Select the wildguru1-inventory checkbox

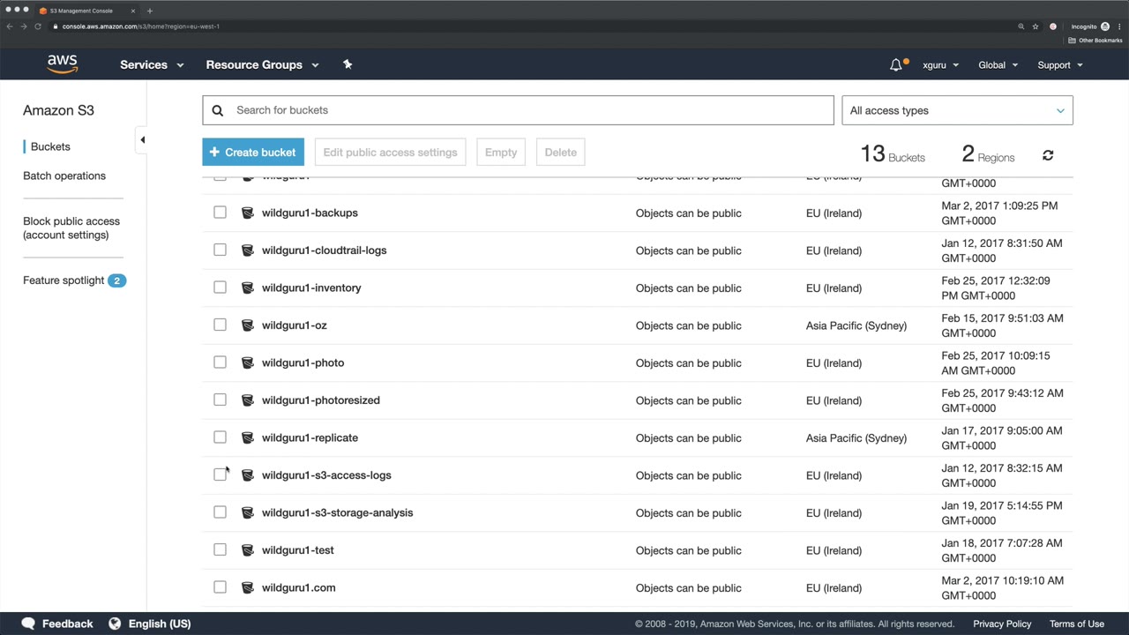[220, 288]
